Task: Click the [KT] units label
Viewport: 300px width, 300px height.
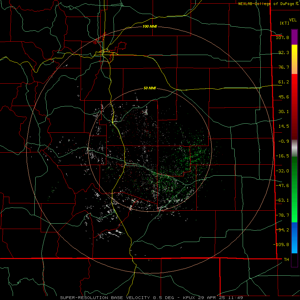Action: [284, 23]
